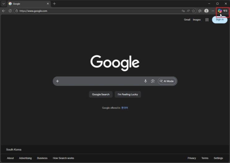Open the Terms footer link

point(205,158)
